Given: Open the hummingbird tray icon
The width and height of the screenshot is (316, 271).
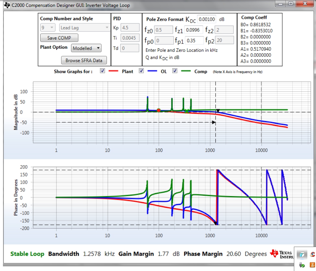Looking at the screenshot, I should pyautogui.click(x=302, y=254).
